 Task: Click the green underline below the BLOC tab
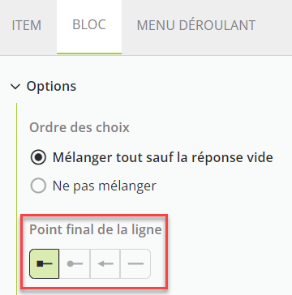pos(89,53)
